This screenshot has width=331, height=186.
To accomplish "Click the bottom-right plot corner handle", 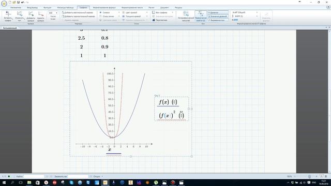I will pos(192,157).
